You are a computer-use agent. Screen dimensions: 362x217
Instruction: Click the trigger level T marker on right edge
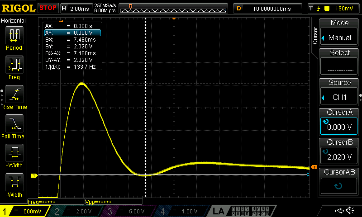coord(314,167)
